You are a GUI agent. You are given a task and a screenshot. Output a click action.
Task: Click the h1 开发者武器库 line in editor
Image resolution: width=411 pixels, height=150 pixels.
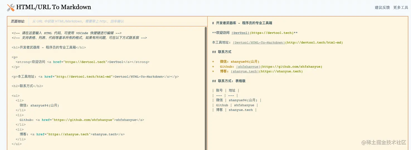(49, 47)
